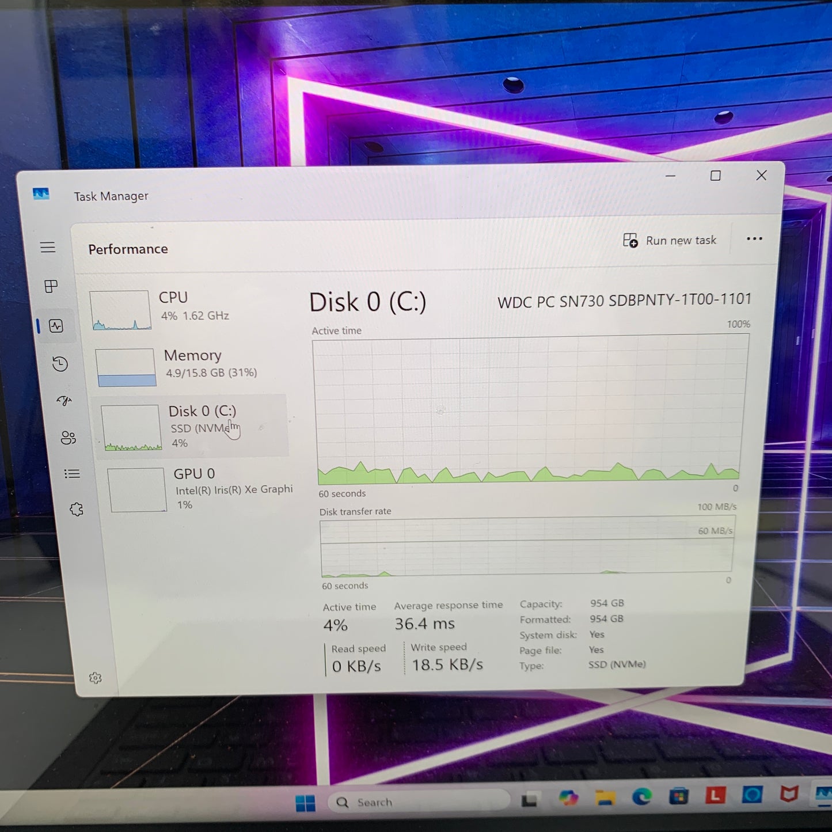Screen dimensions: 832x832
Task: Click the Page file Yes value
Action: click(x=596, y=649)
